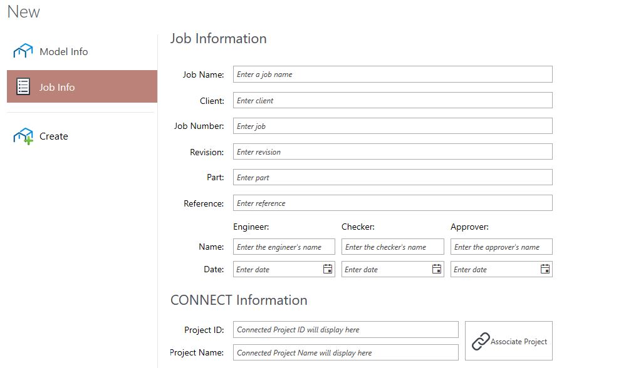Open the Create tab
The height and width of the screenshot is (368, 621).
coord(82,136)
